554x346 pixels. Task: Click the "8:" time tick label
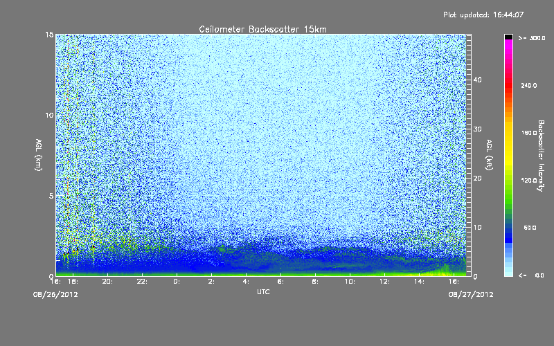click(x=315, y=282)
